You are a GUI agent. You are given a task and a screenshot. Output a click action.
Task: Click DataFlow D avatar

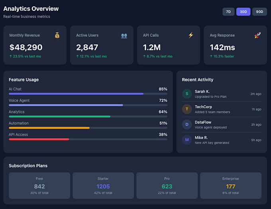pos(187,124)
